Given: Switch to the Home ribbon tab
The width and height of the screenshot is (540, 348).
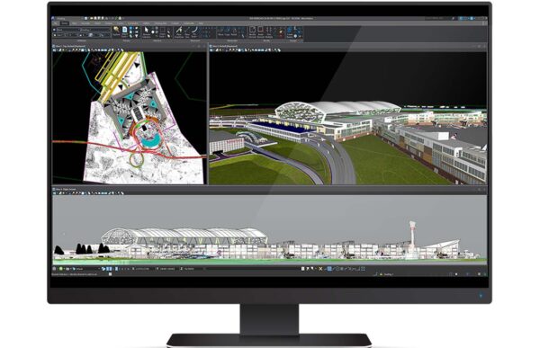Looking at the screenshot, I should pos(65,23).
